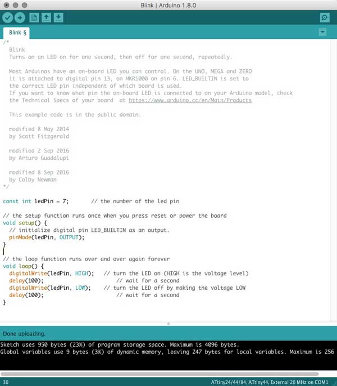Viewport: 337px width, 386px height.
Task: Click 'by Colby Newman' comment line
Action: (x=33, y=179)
